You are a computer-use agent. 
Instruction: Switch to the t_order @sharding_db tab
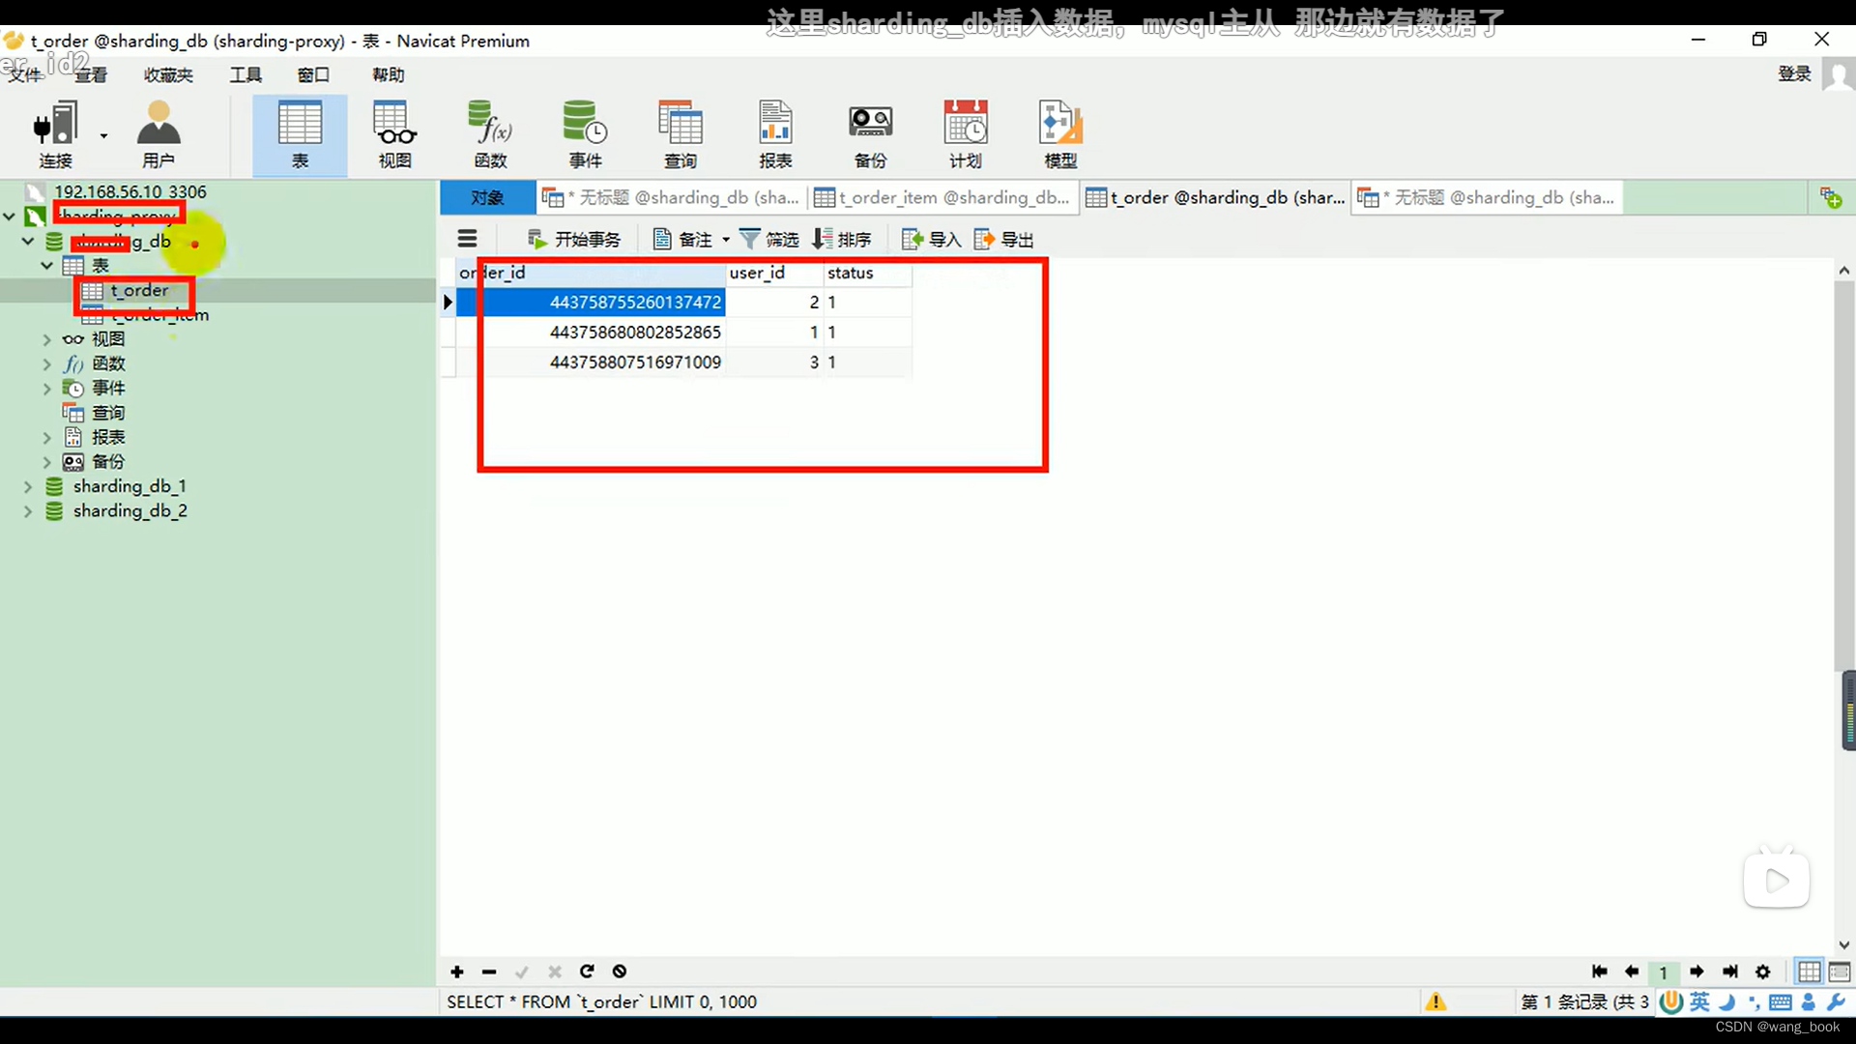click(1216, 197)
